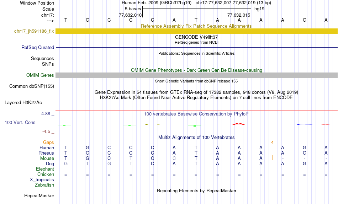Image resolution: width=338 pixels, height=204 pixels.
Task: Select the Rhesus species row label
Action: click(46, 153)
